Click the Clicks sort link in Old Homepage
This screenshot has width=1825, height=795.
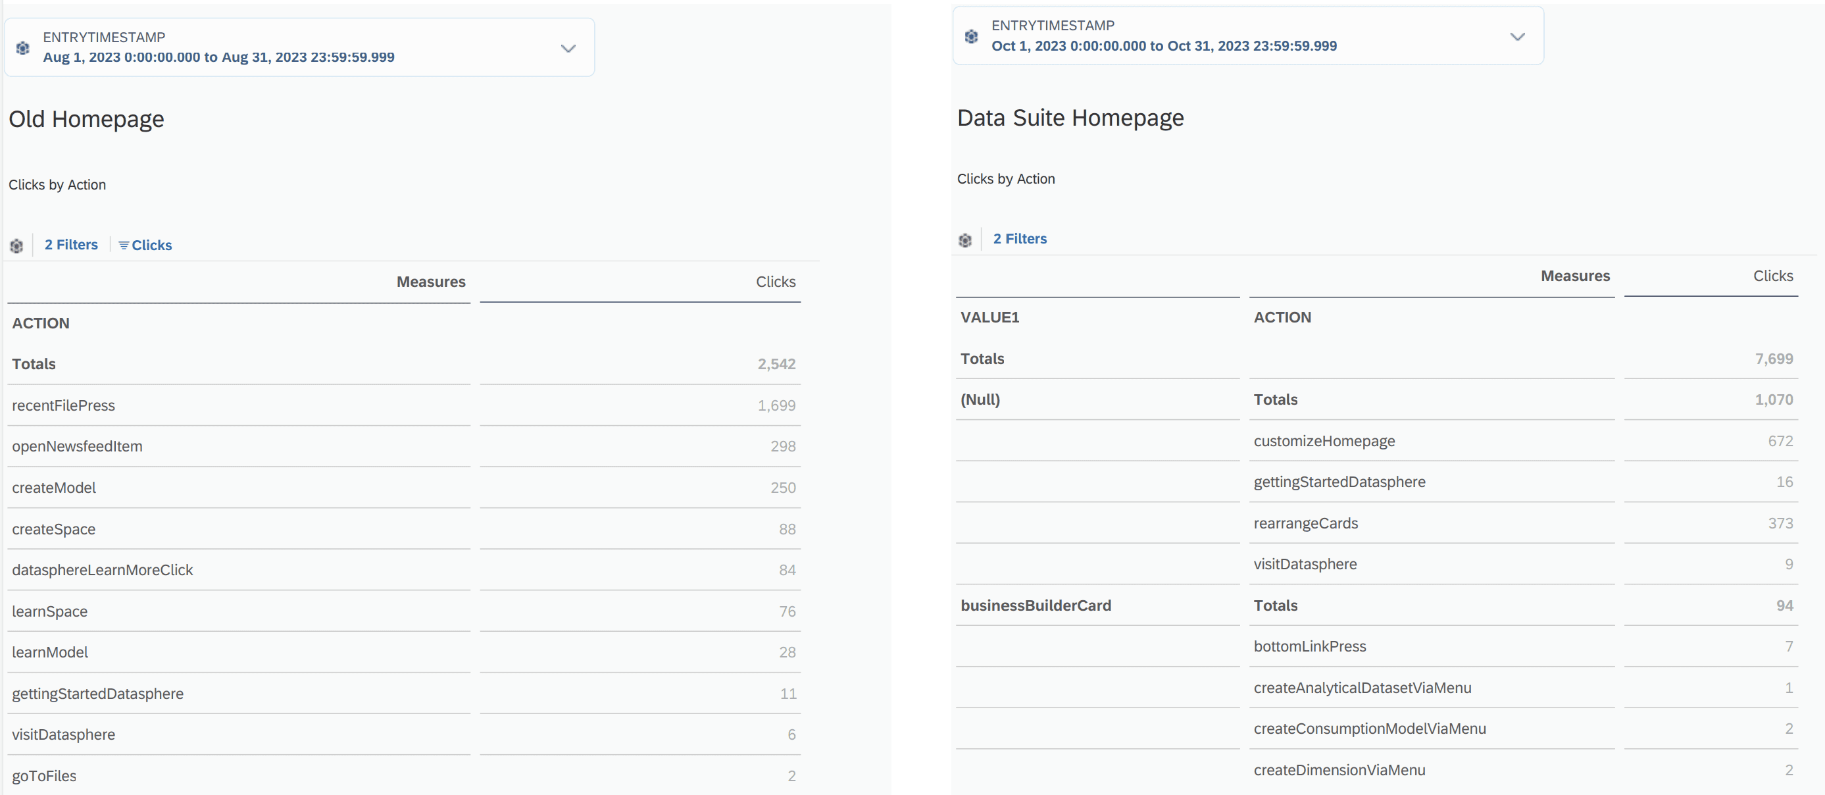point(151,245)
